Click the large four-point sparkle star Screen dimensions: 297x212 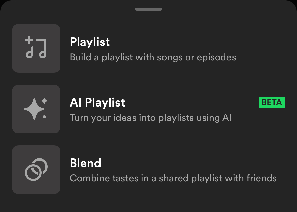pyautogui.click(x=34, y=109)
